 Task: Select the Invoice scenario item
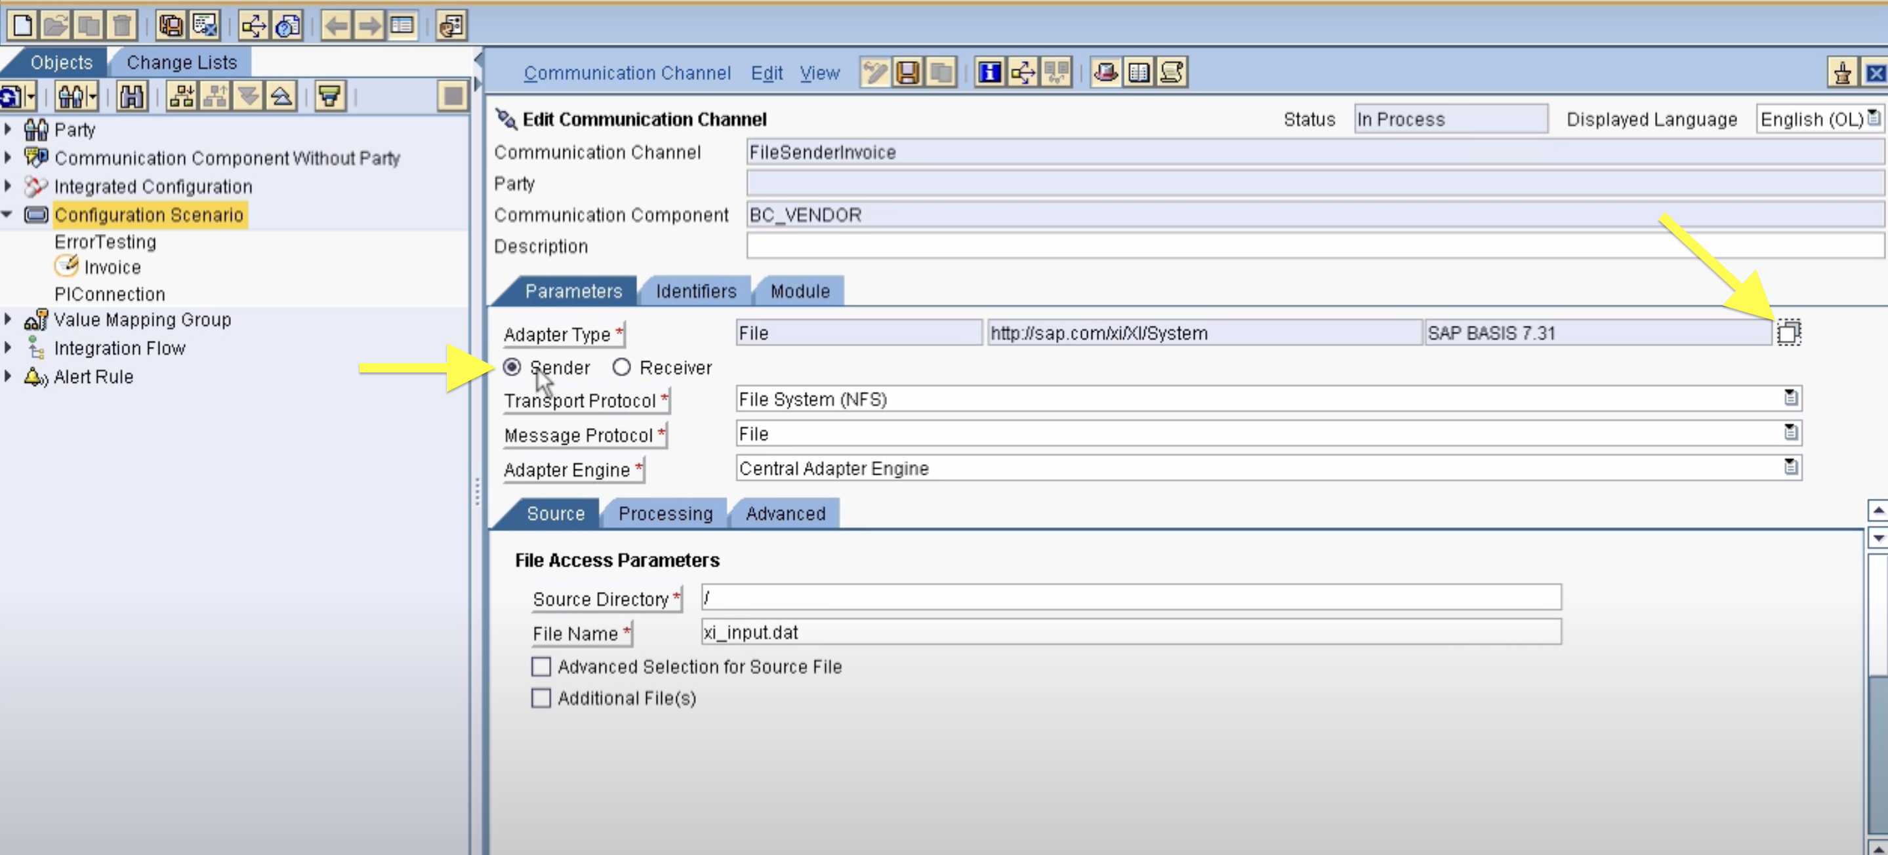point(112,268)
